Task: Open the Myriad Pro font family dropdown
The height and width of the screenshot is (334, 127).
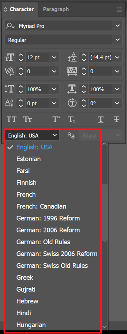Action: [x=117, y=26]
